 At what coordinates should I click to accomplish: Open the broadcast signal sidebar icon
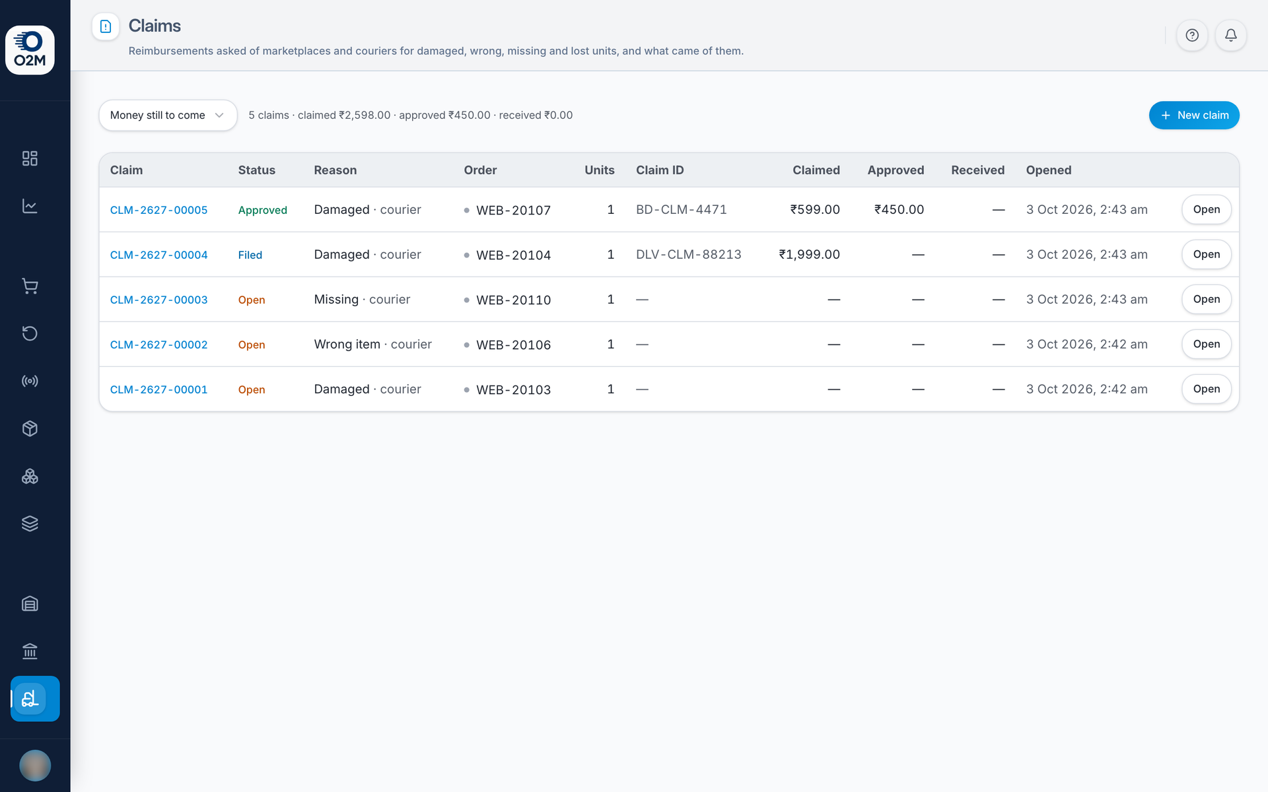(30, 381)
